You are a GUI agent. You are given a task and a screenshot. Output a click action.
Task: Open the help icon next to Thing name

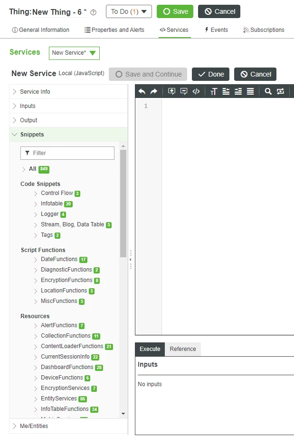click(x=94, y=12)
